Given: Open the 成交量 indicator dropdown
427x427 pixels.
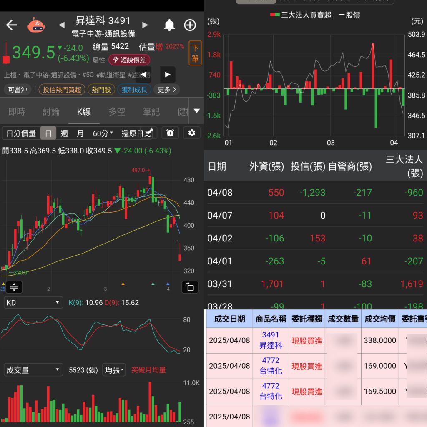Looking at the screenshot, I should [33, 370].
